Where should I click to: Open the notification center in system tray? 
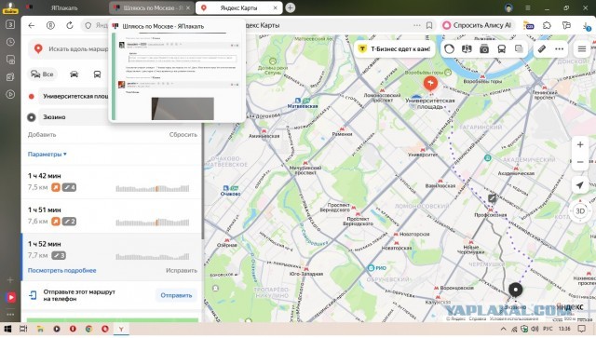581,329
